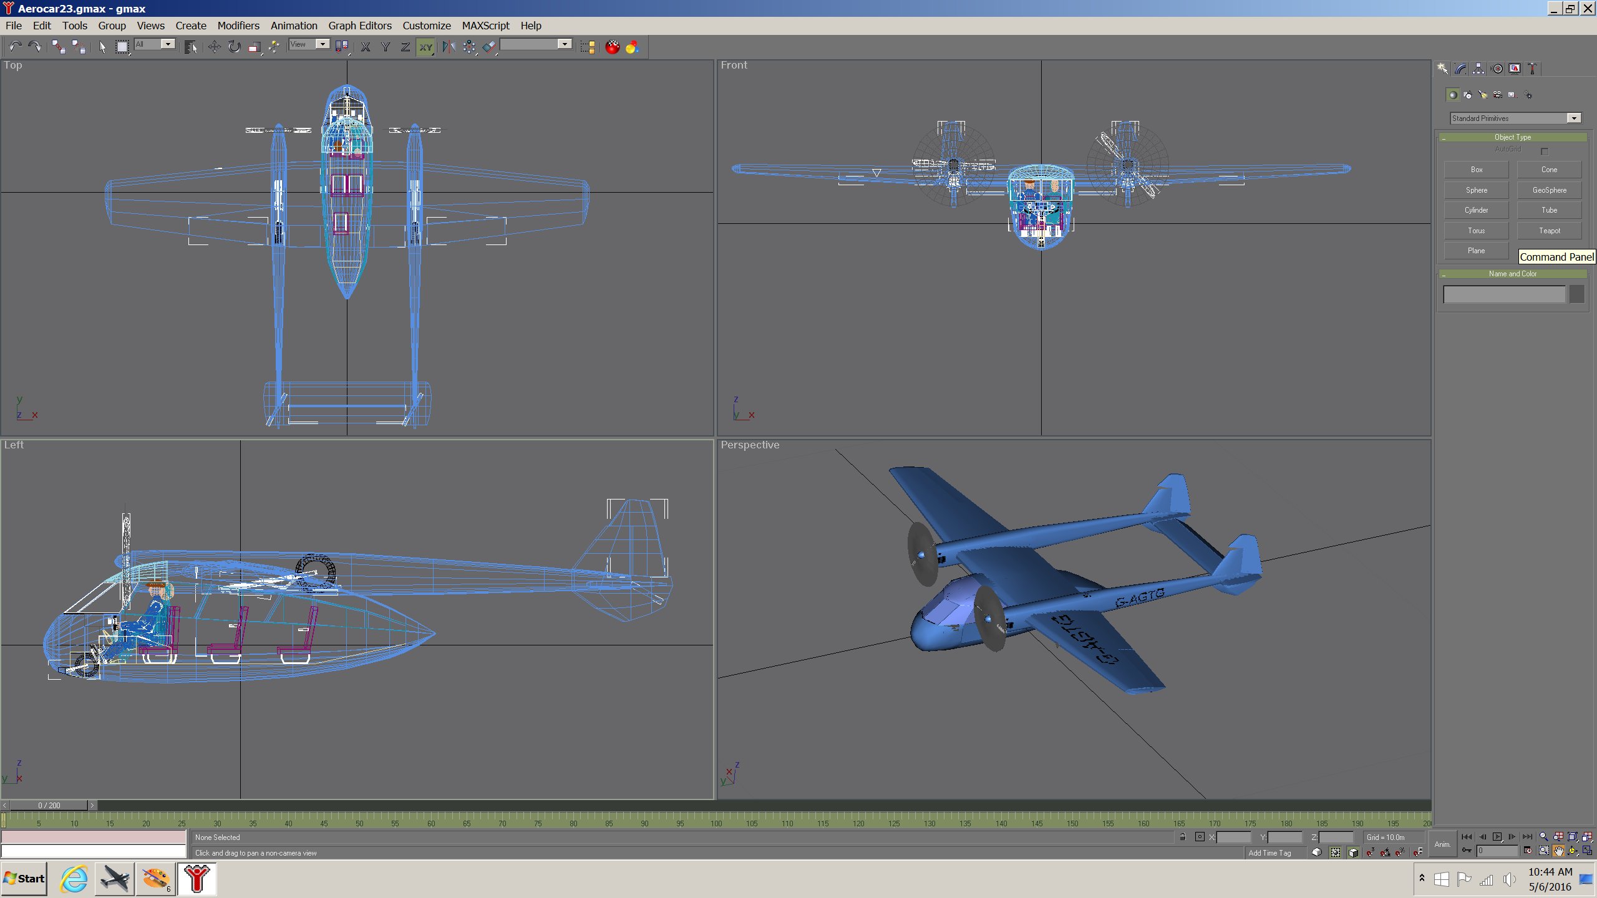1597x898 pixels.
Task: Open the Material Editor red ball icon
Action: tap(612, 47)
